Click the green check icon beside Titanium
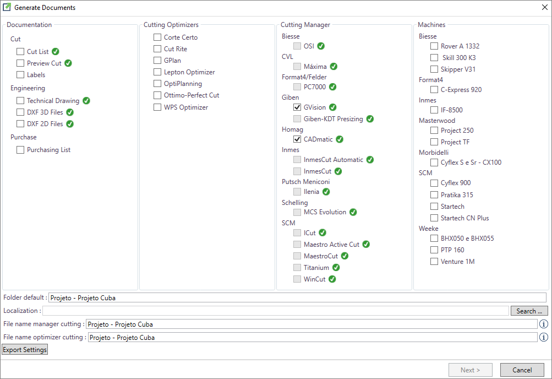Viewport: 552px width, 379px height. pos(336,268)
